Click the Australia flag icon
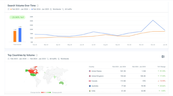This screenshot has height=96, width=173. tap(90, 86)
